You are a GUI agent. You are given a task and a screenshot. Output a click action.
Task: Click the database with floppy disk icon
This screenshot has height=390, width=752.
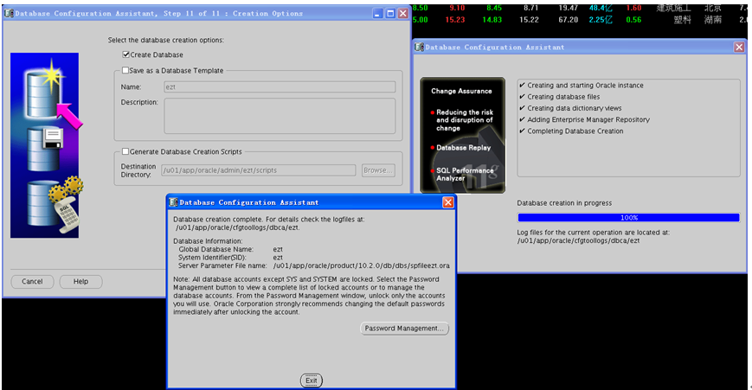pyautogui.click(x=45, y=149)
